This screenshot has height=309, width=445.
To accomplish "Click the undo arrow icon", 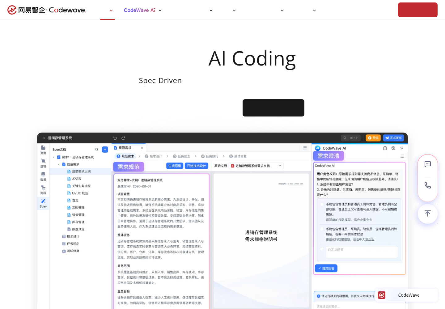I will click(x=115, y=138).
